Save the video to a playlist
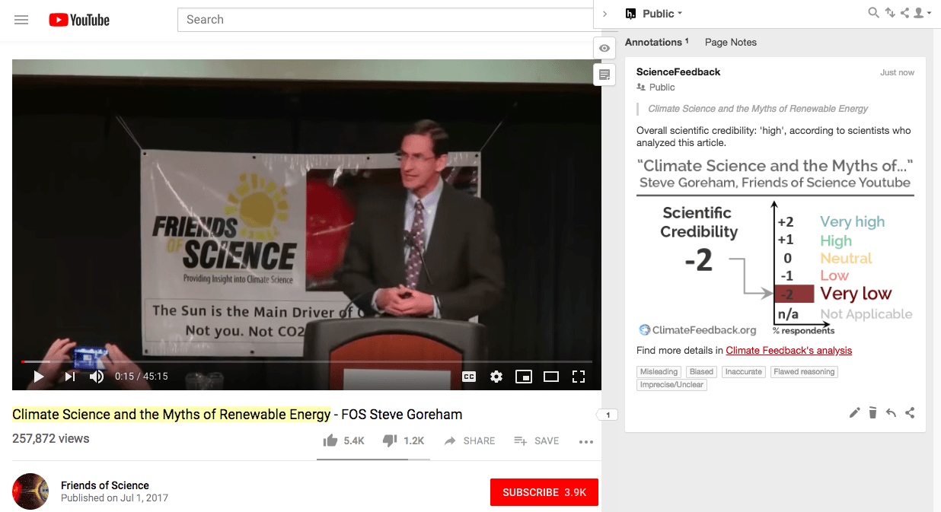Screen dimensions: 941x512 [537, 440]
